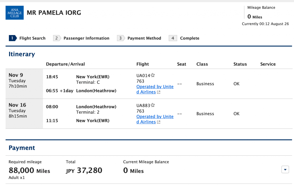Click the numbered step 2 marker
Screen dimensions: 294x185
pos(57,38)
